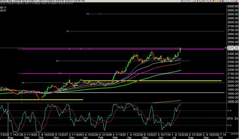239x139 pixels.
Task: Click the 2150.00 price axis label
Action: point(233,74)
